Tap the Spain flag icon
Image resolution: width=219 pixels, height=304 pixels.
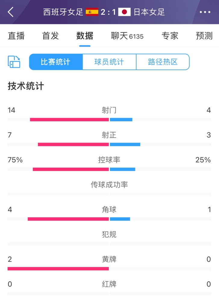tap(92, 12)
